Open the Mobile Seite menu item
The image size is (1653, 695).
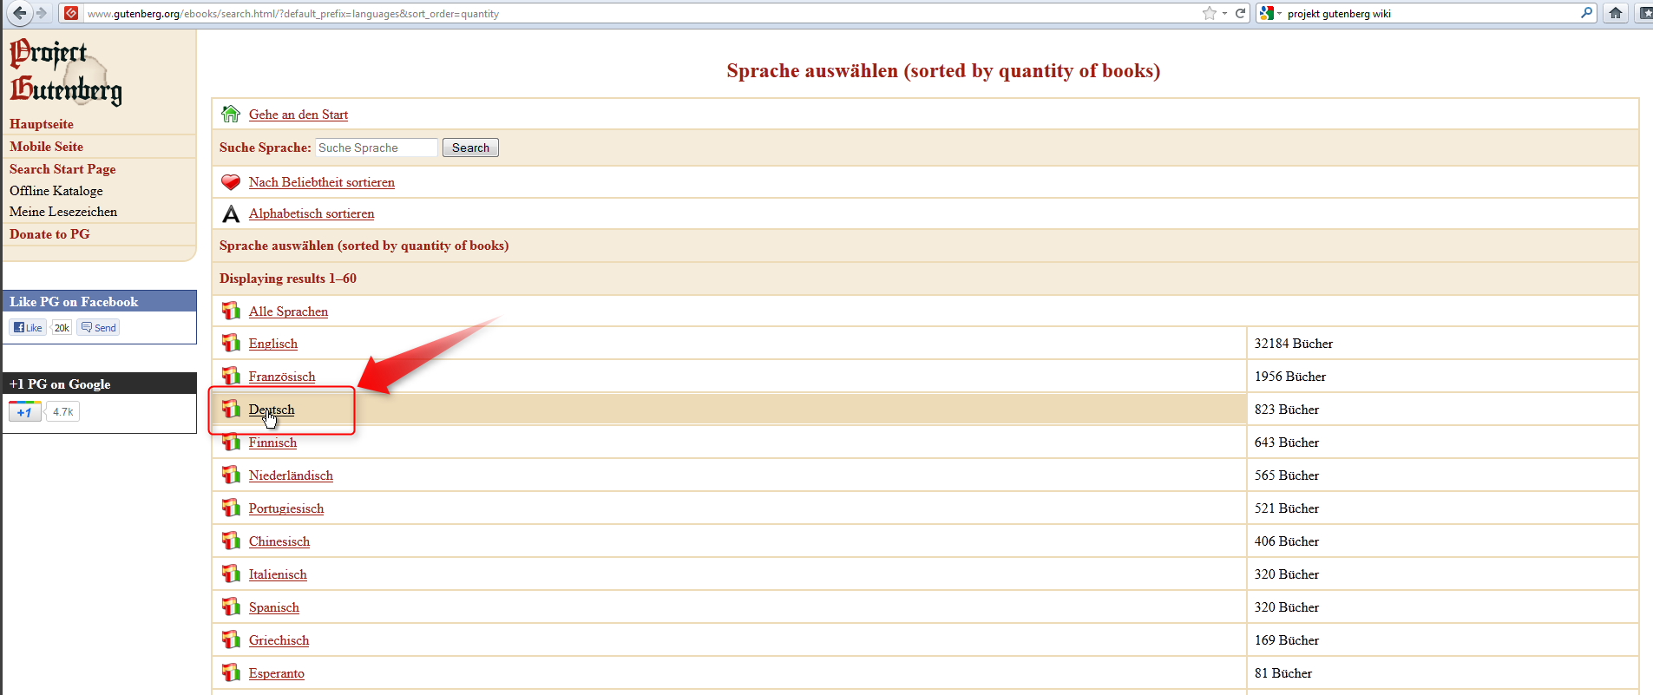pos(47,147)
